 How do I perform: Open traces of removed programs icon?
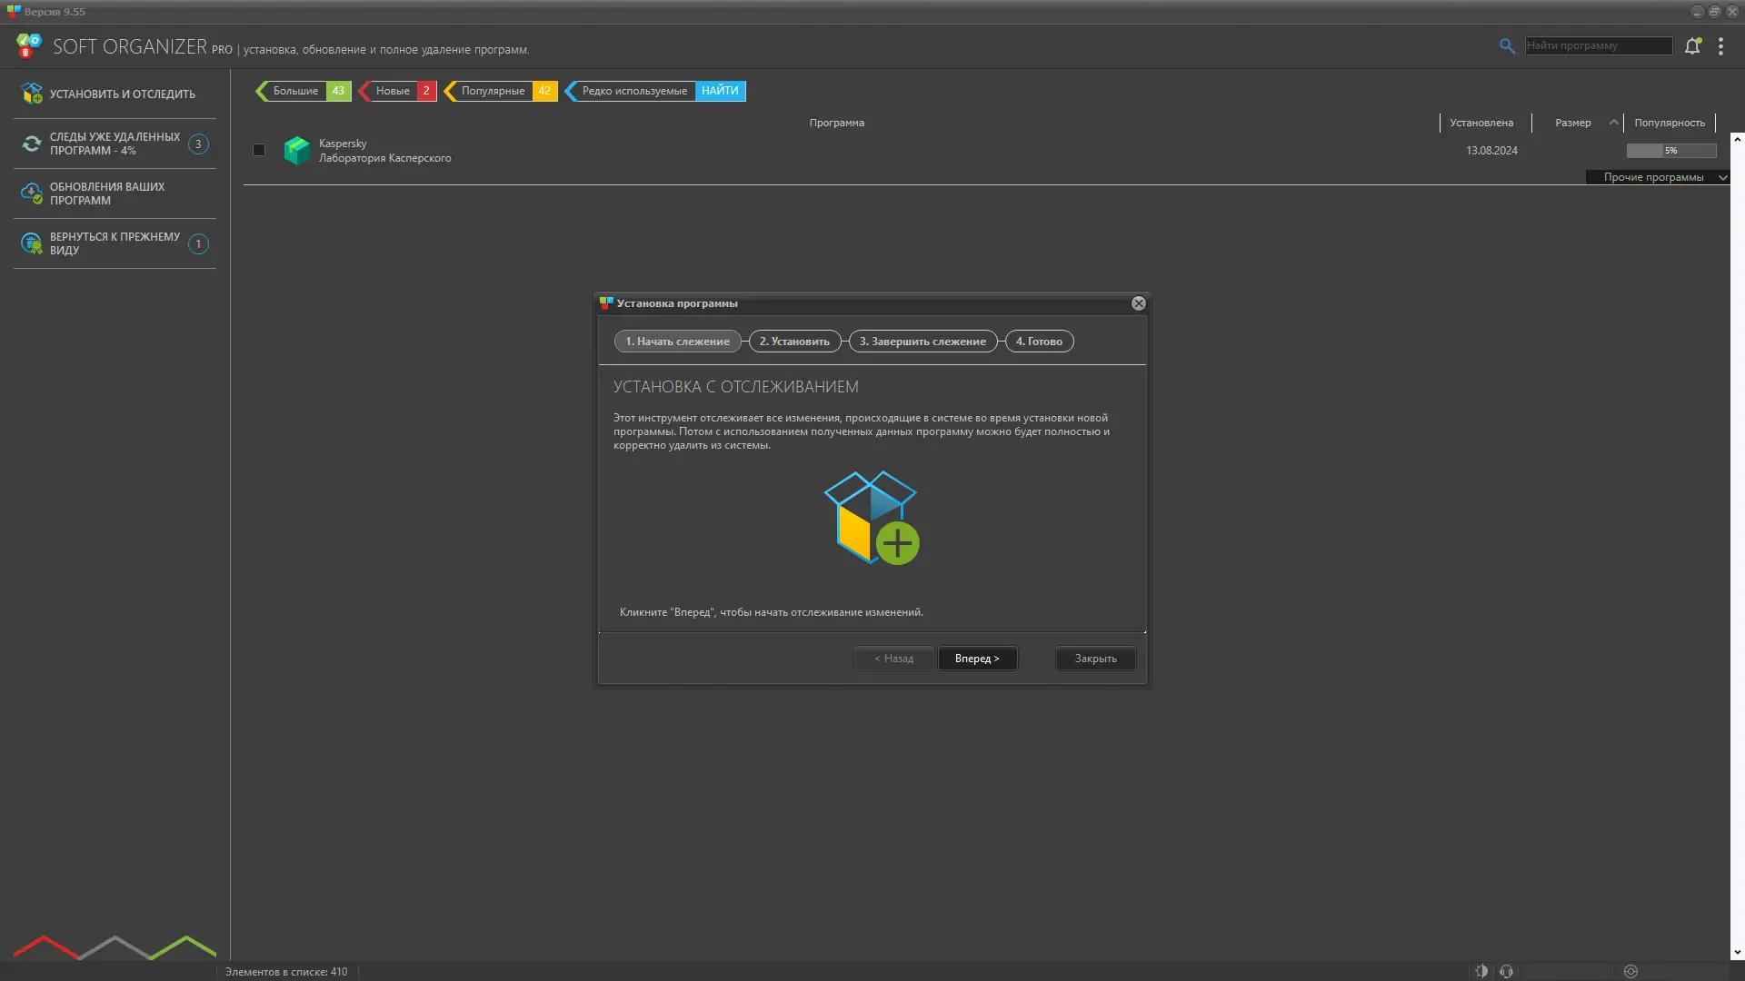[x=32, y=144]
